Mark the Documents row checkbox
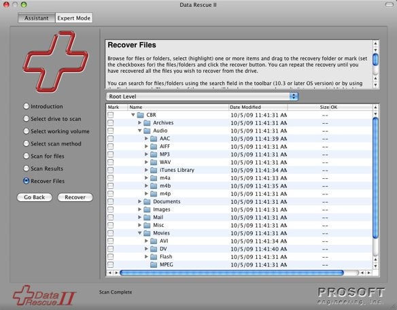Viewport: 397px width, 310px height. [110, 202]
